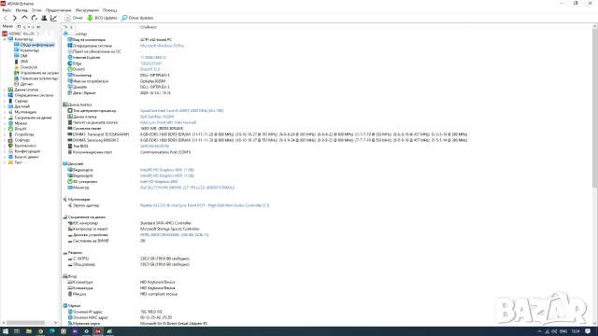Click the Тест folder icon in tree
Viewport: 598px width, 336px height.
pos(10,162)
